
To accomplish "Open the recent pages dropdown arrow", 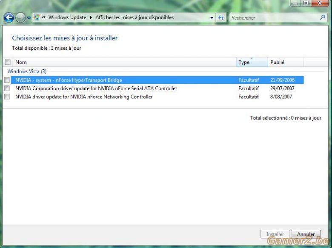I will pos(29,18).
